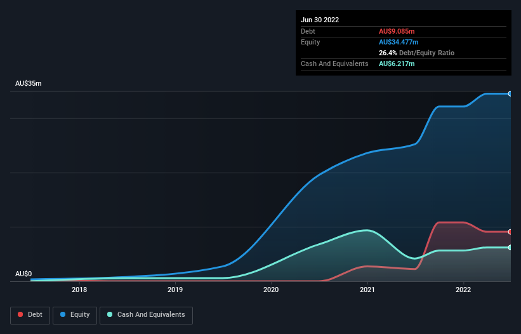Click the 2022 x-axis label

tap(463, 290)
